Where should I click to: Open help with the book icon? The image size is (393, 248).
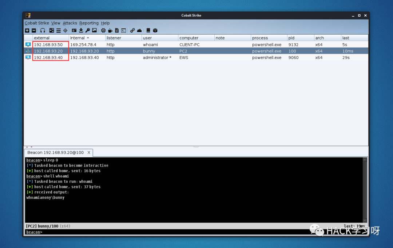(148, 31)
